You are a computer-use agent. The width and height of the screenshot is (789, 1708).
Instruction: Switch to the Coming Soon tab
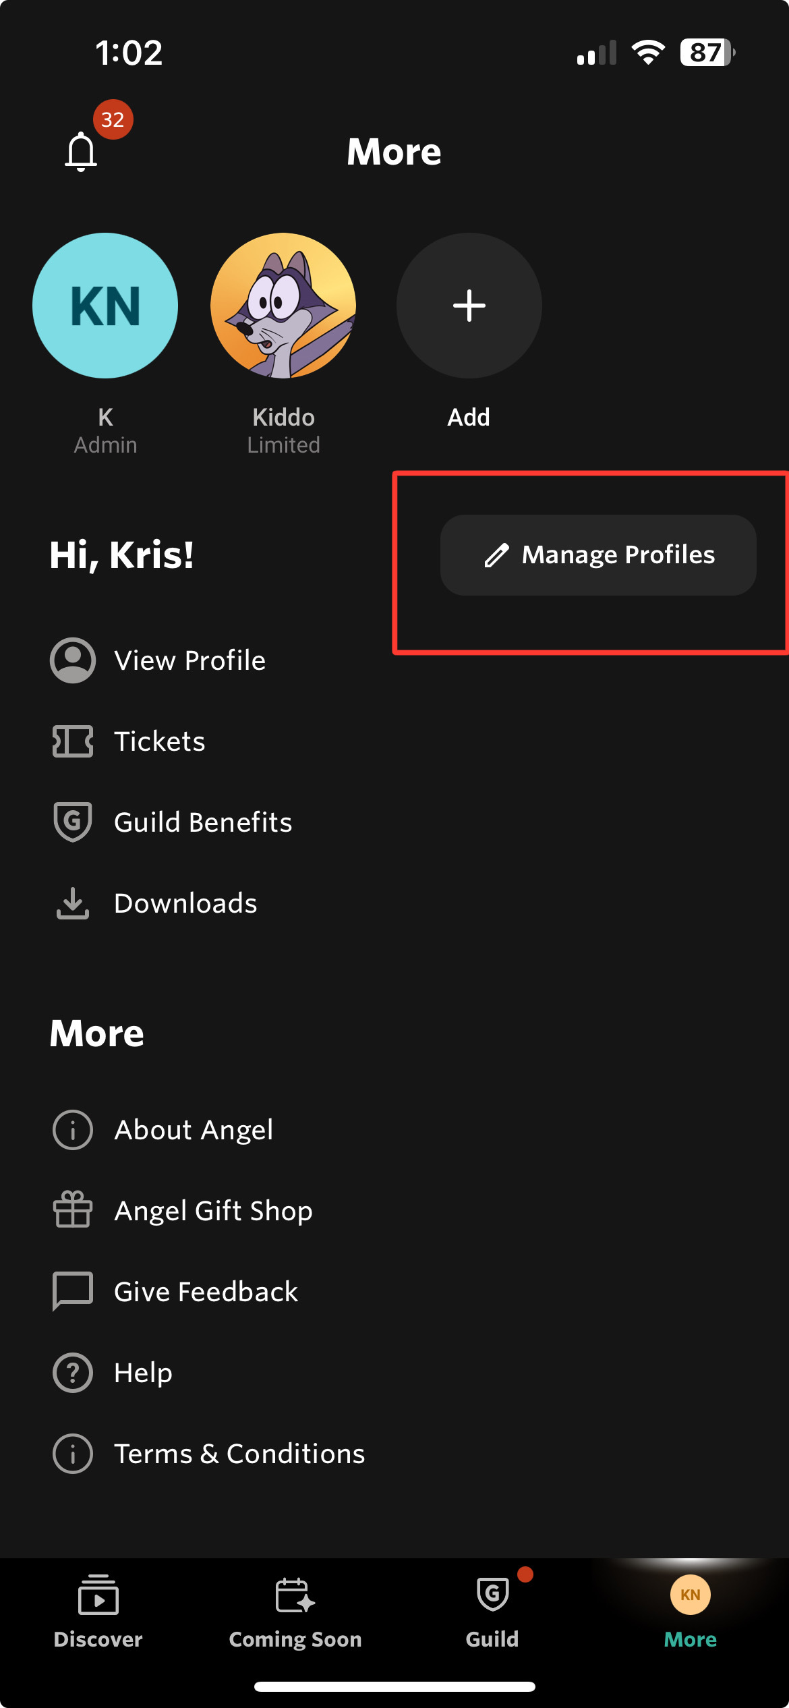tap(295, 1612)
